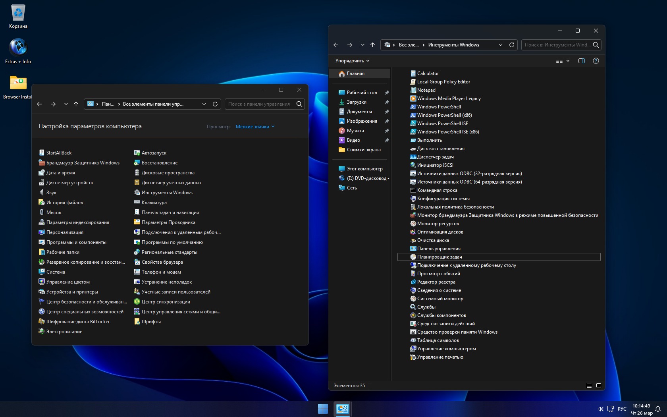667x417 pixels.
Task: Toggle the preview pane button in toolbar
Action: [581, 61]
